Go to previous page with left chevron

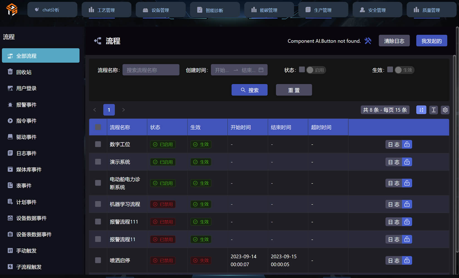click(x=95, y=110)
